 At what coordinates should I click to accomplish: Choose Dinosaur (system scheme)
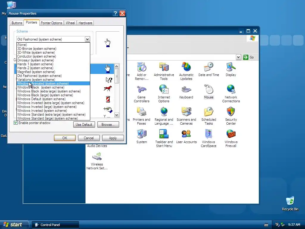point(53,60)
